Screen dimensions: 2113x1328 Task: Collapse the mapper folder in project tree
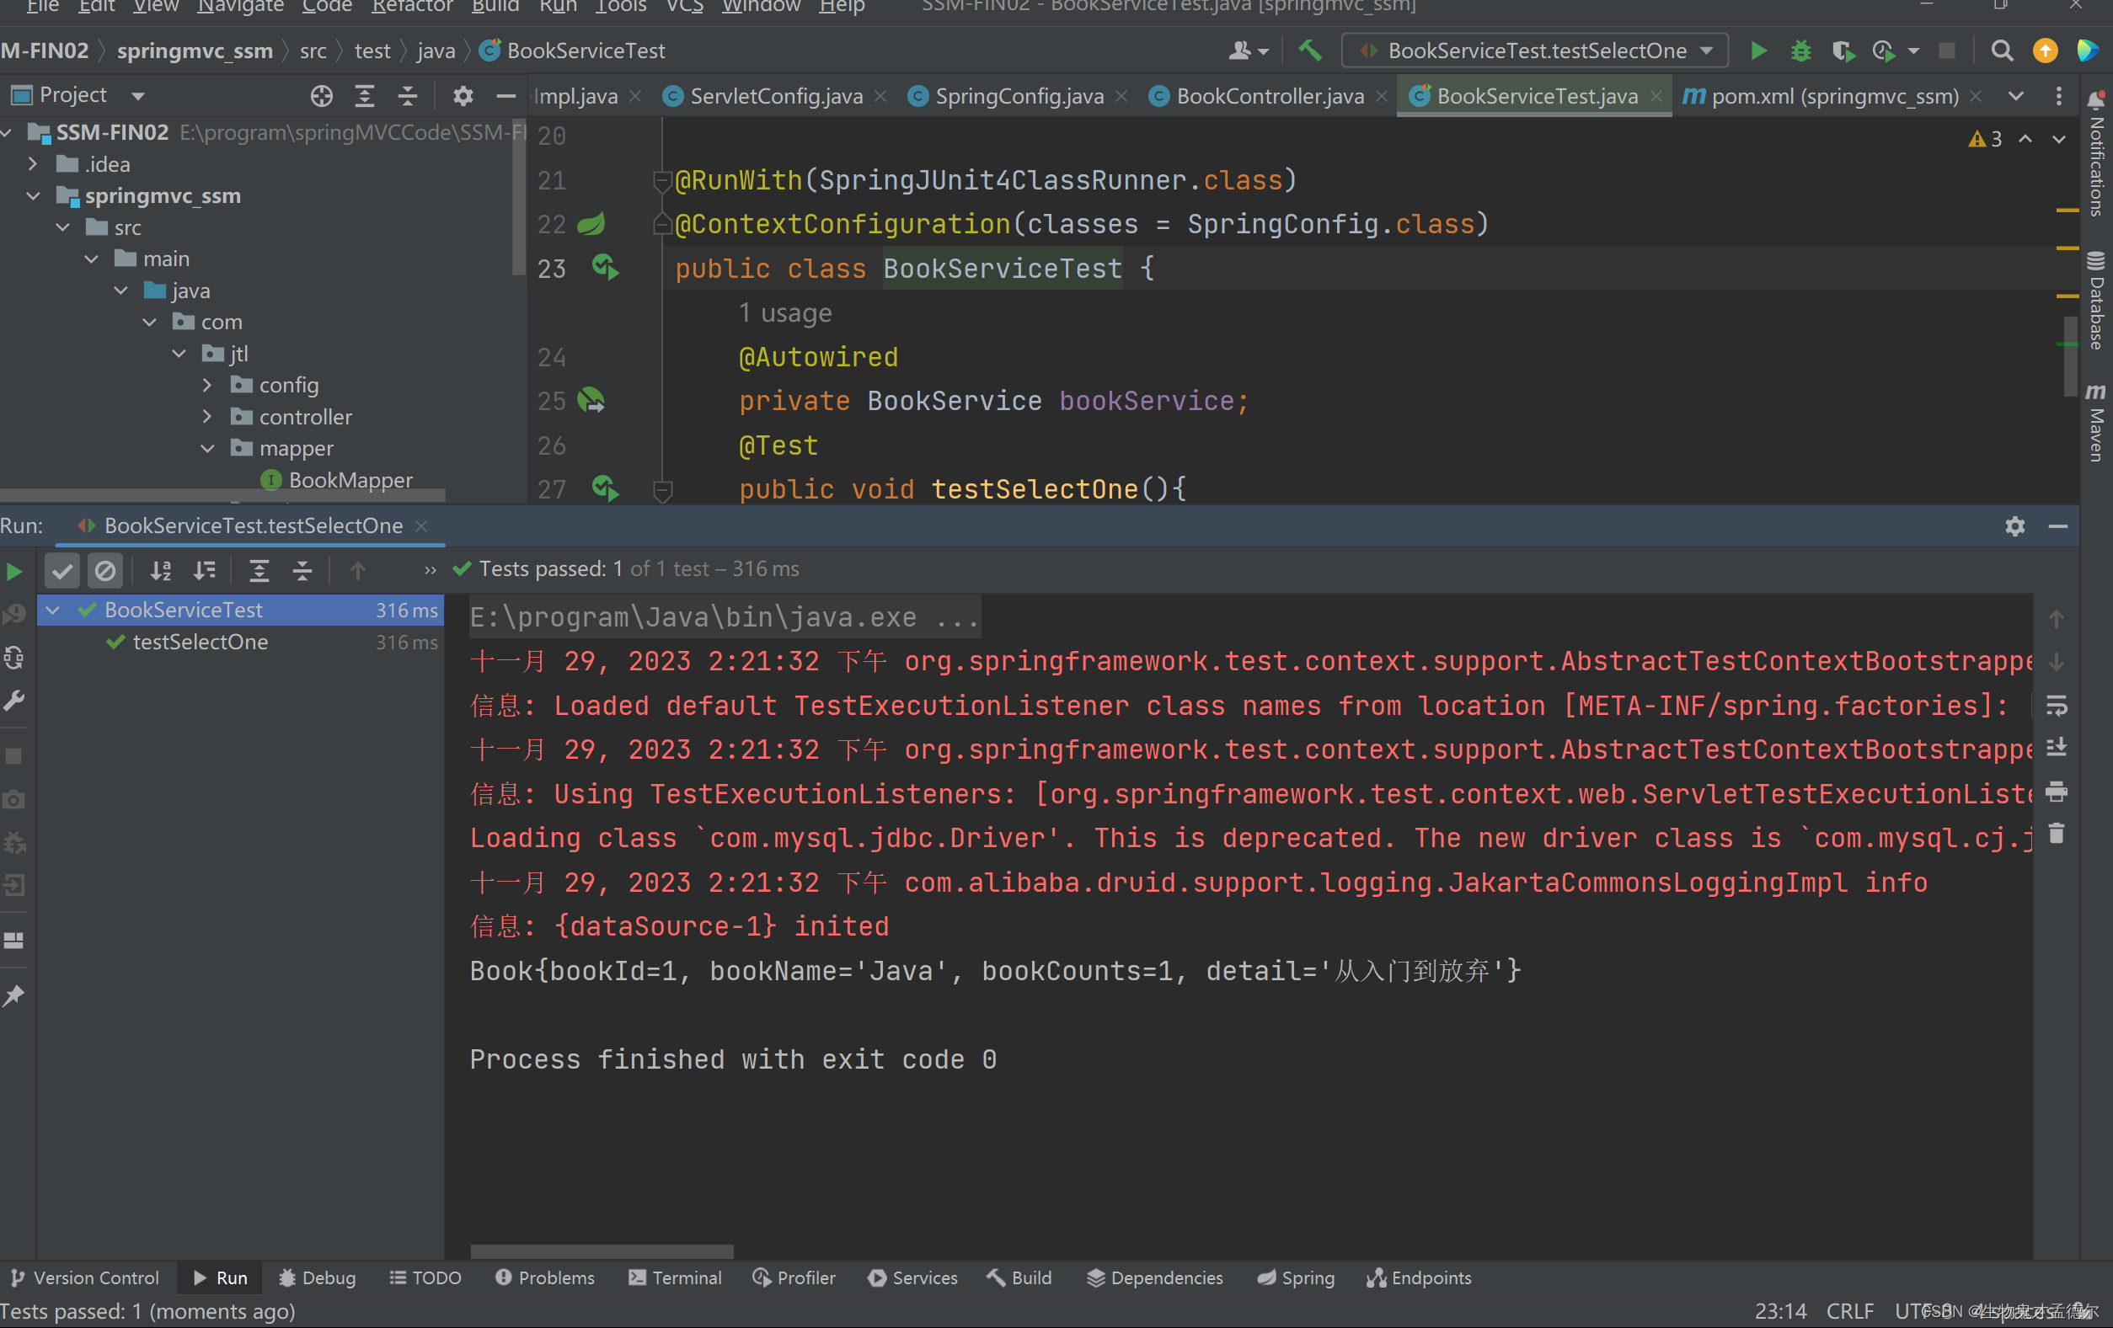tap(207, 448)
